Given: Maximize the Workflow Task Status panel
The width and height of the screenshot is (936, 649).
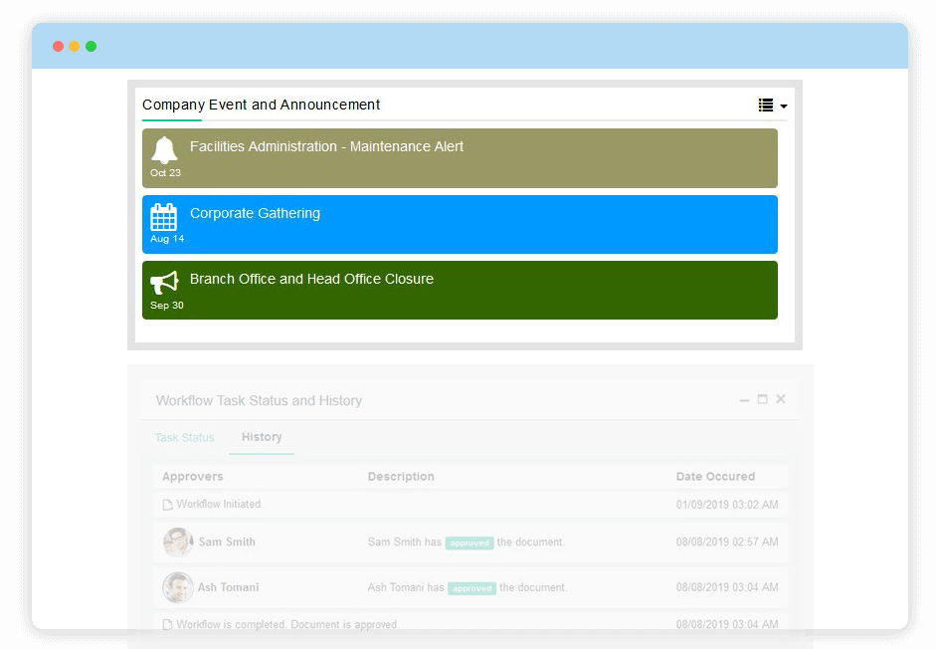Looking at the screenshot, I should 763,399.
